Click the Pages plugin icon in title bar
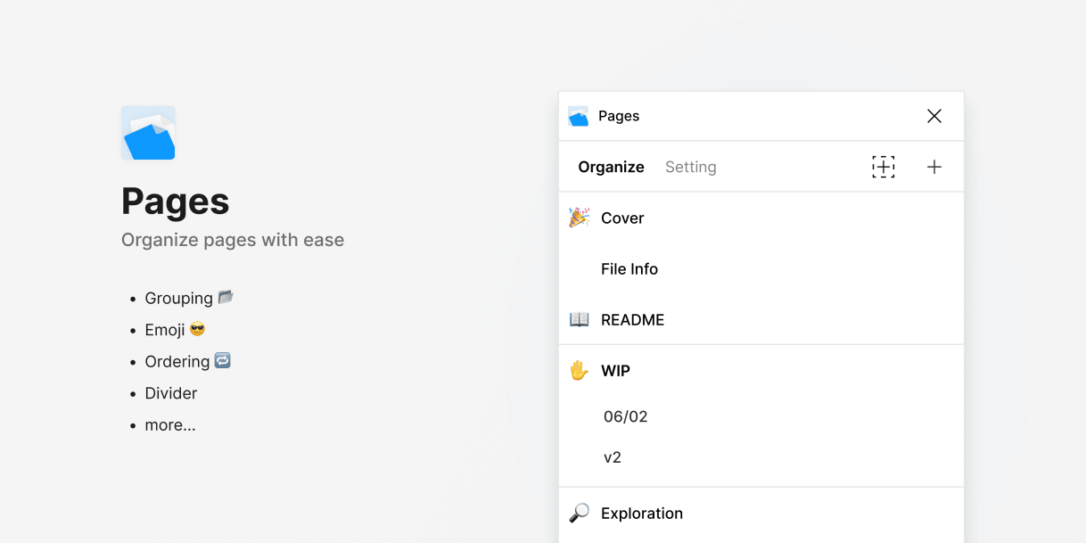 [x=579, y=116]
